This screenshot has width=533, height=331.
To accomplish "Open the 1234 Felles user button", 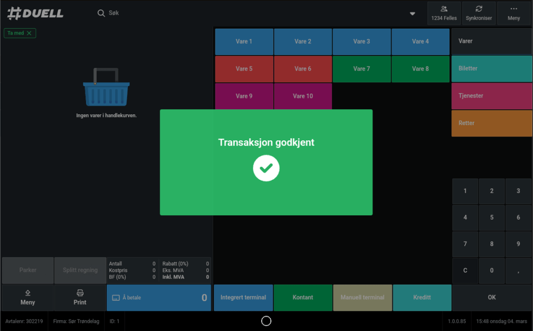I will (x=443, y=14).
